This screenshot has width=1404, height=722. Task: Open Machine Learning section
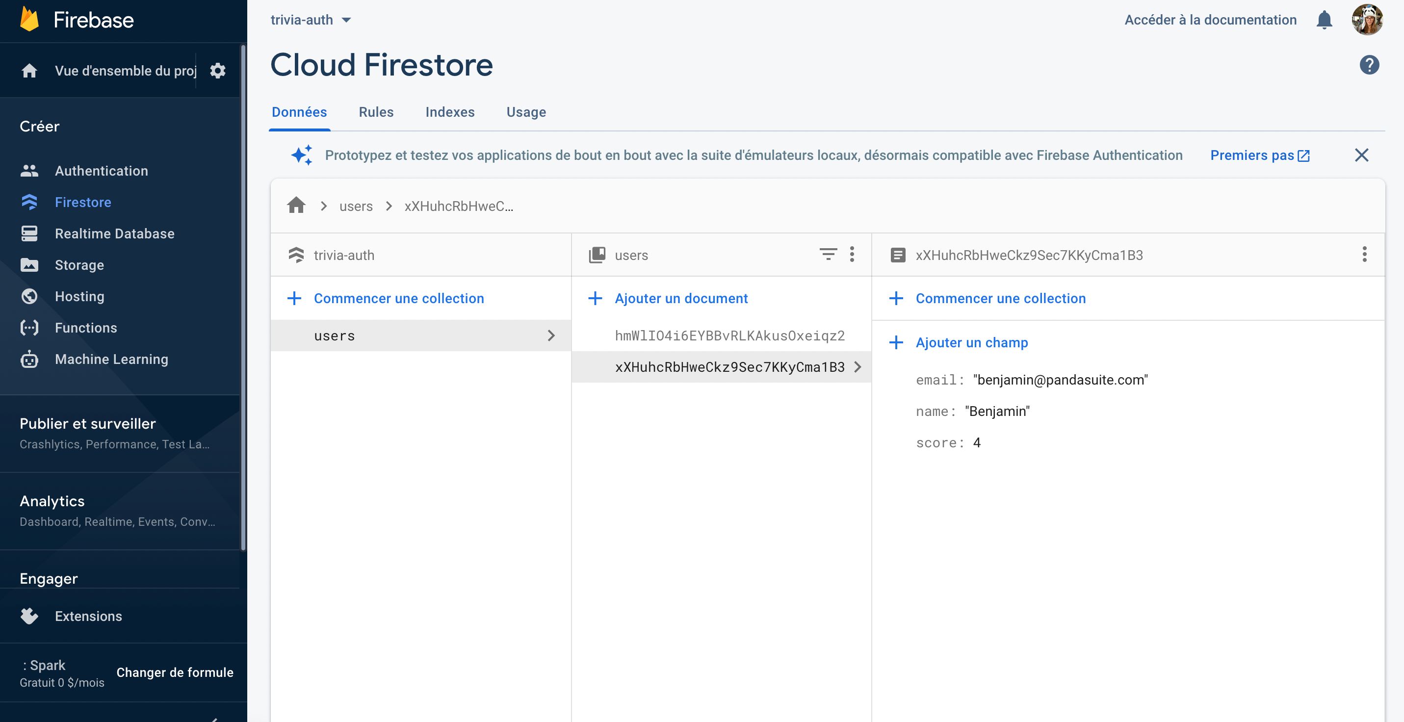[111, 359]
